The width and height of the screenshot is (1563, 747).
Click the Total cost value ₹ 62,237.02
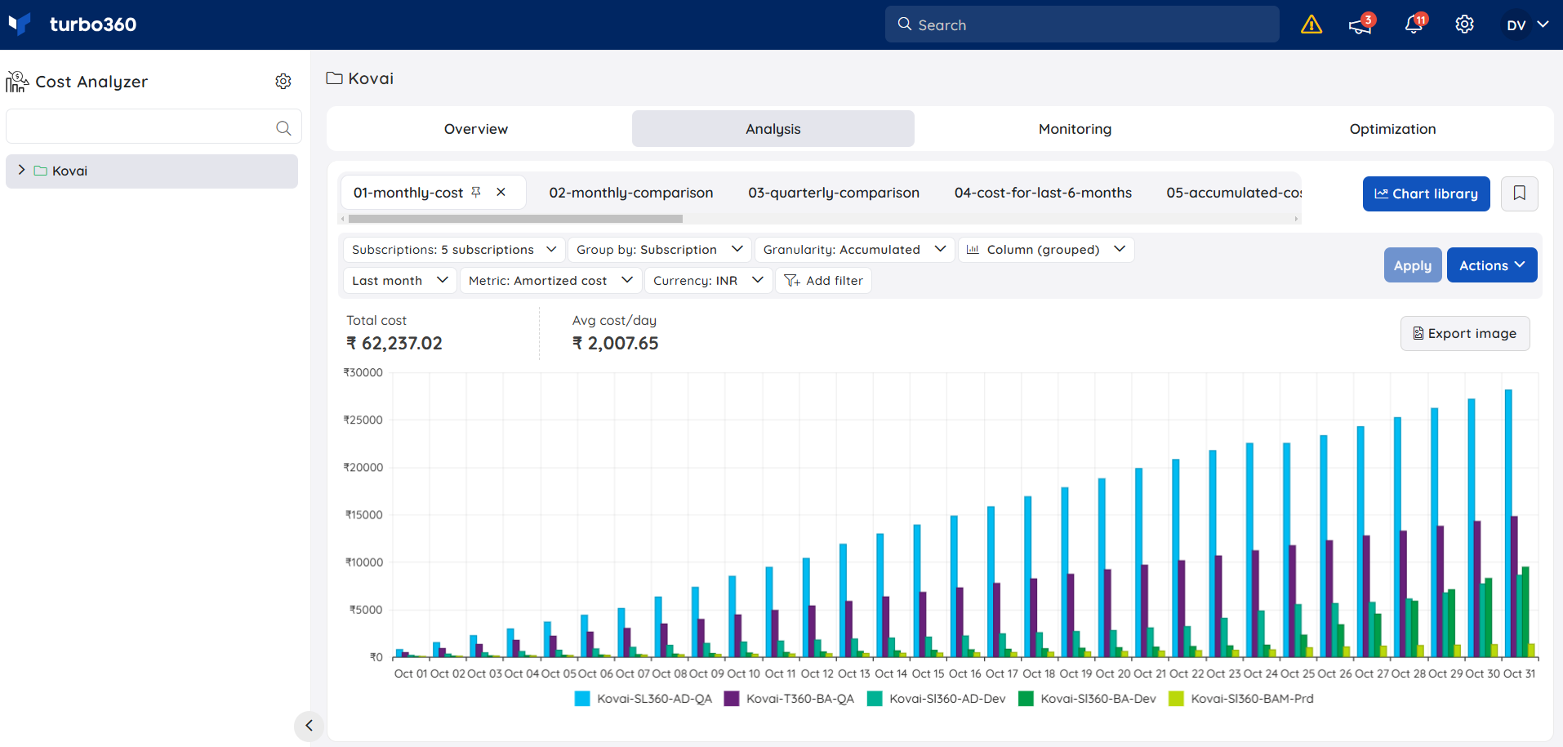394,344
